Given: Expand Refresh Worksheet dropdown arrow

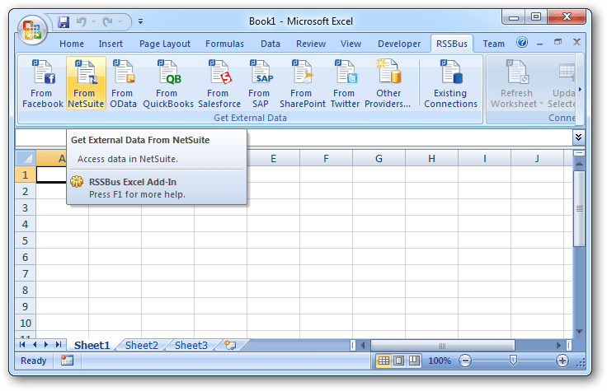Looking at the screenshot, I should [x=541, y=104].
